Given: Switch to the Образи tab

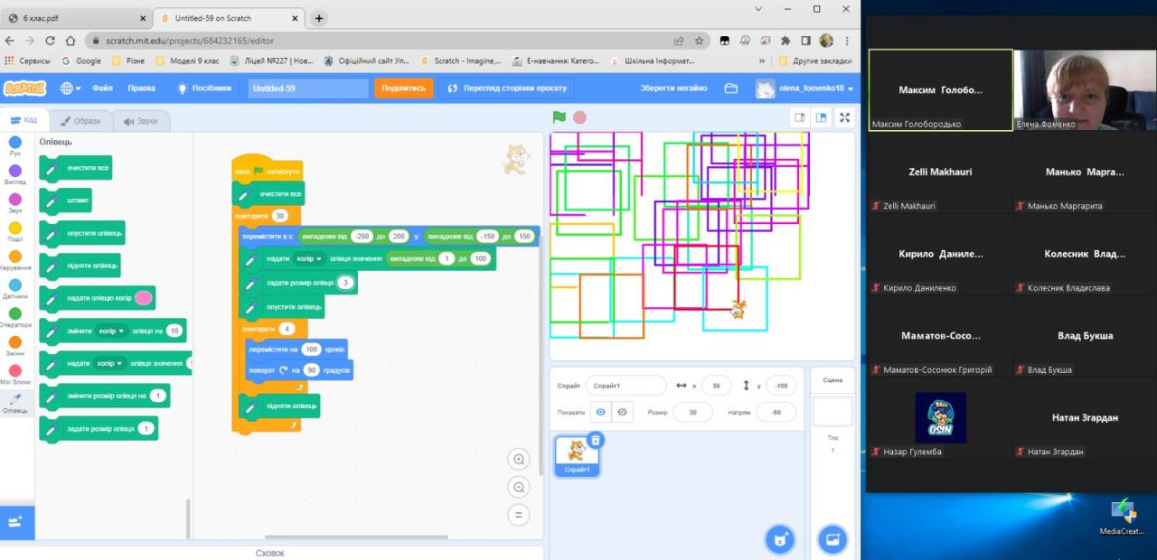Looking at the screenshot, I should click(80, 121).
